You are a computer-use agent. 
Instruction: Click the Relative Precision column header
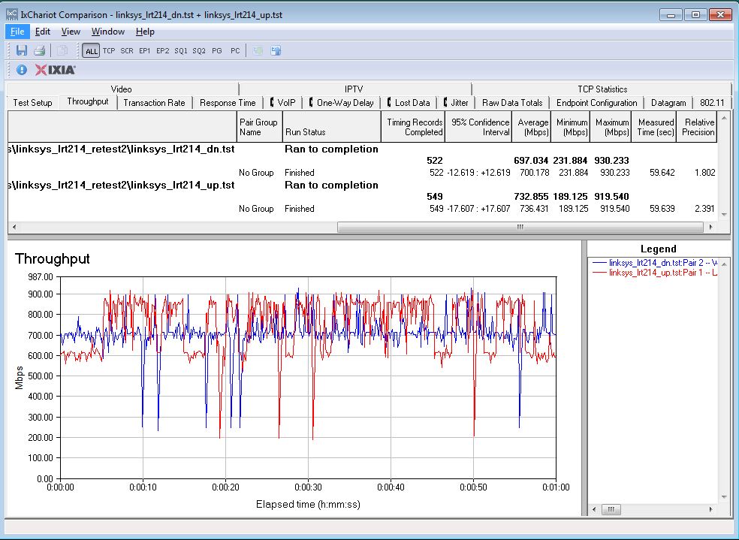tap(697, 127)
